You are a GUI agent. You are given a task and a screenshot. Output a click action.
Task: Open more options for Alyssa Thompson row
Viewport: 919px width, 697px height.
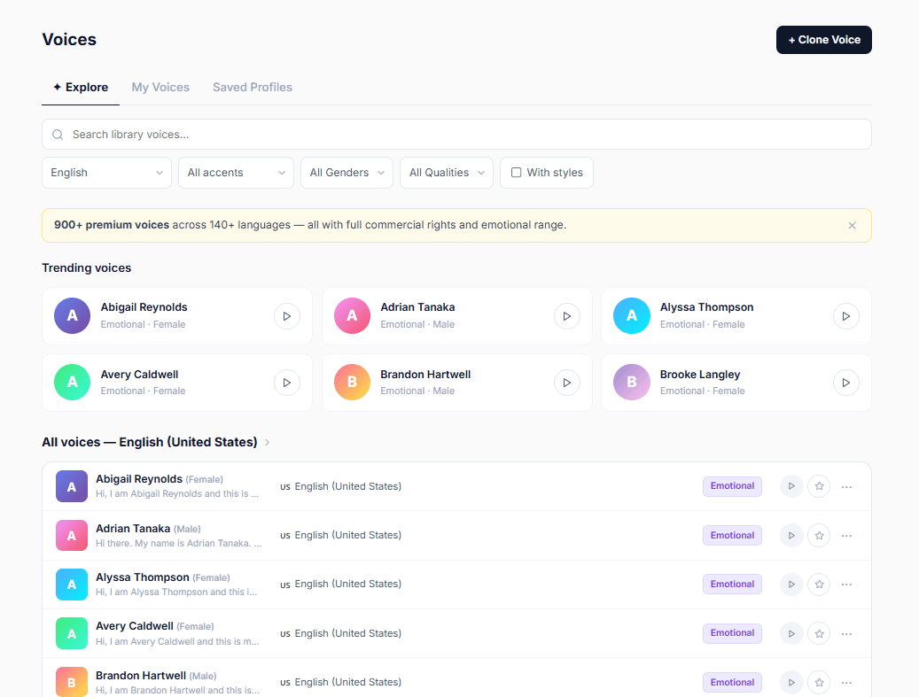(x=846, y=585)
